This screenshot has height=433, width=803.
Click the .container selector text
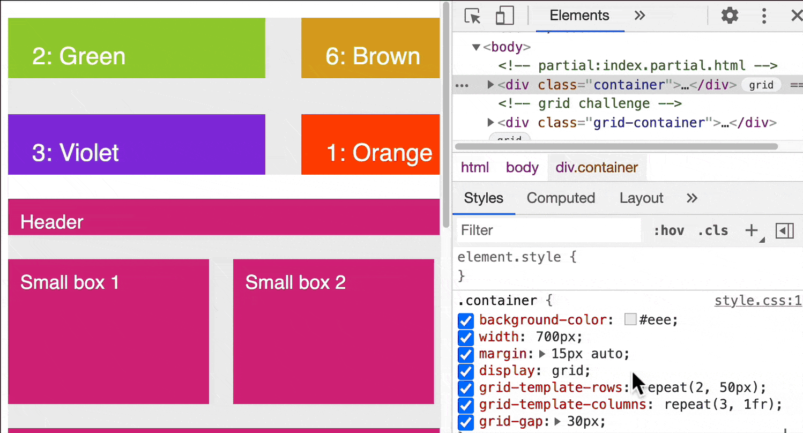[497, 301]
